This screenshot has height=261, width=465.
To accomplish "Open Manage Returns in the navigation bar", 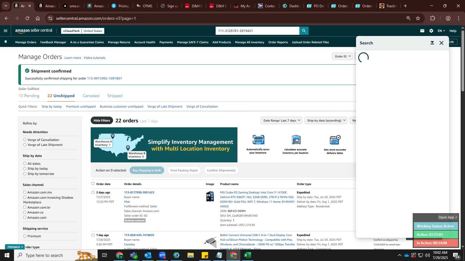I will tap(119, 42).
